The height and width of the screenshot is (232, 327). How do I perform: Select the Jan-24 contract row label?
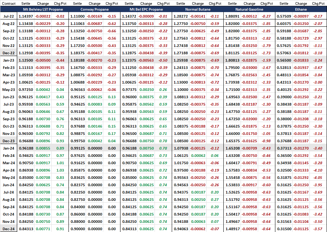click(x=9, y=148)
